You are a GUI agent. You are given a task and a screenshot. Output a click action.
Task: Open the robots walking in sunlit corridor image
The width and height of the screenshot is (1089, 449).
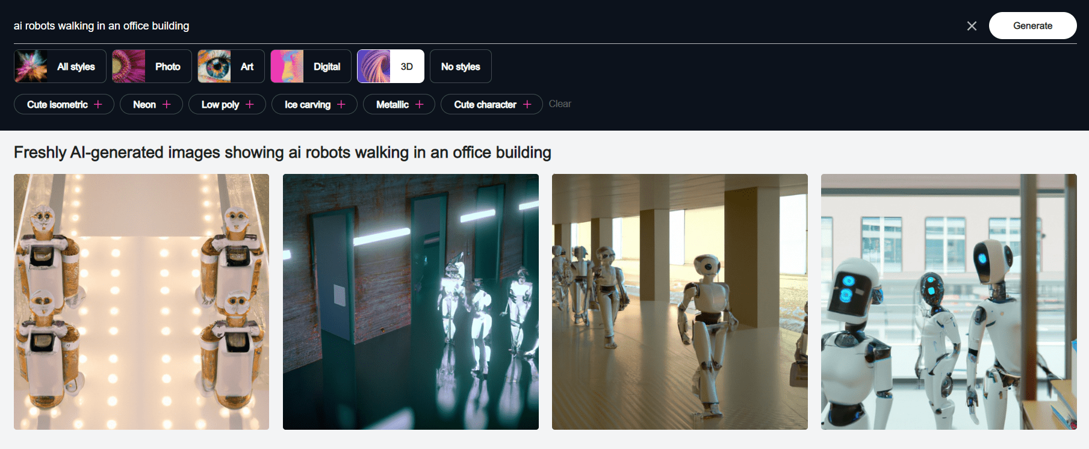coord(680,302)
